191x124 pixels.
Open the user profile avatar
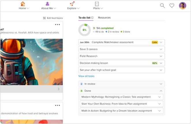[182, 6]
